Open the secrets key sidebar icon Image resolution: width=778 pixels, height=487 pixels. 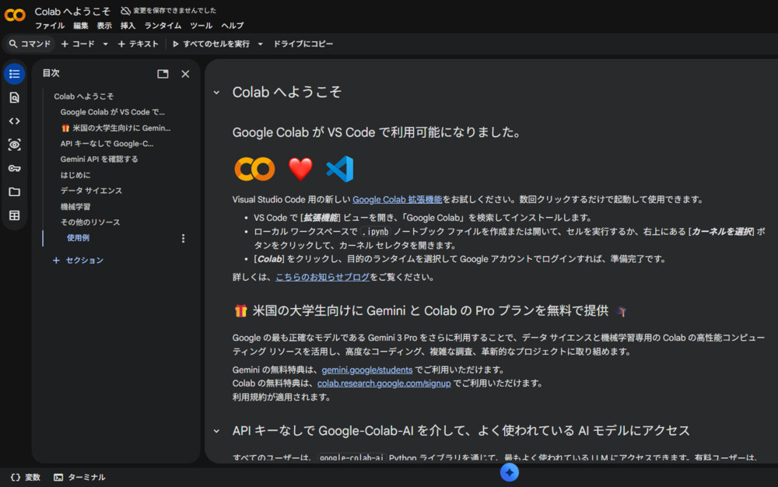[x=14, y=168]
